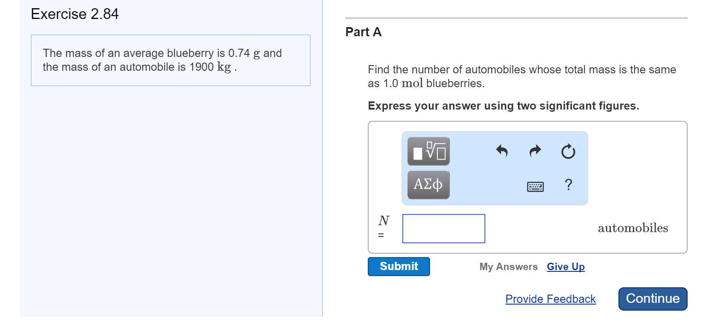Open the question mark help icon
701x327 pixels.
pos(568,185)
